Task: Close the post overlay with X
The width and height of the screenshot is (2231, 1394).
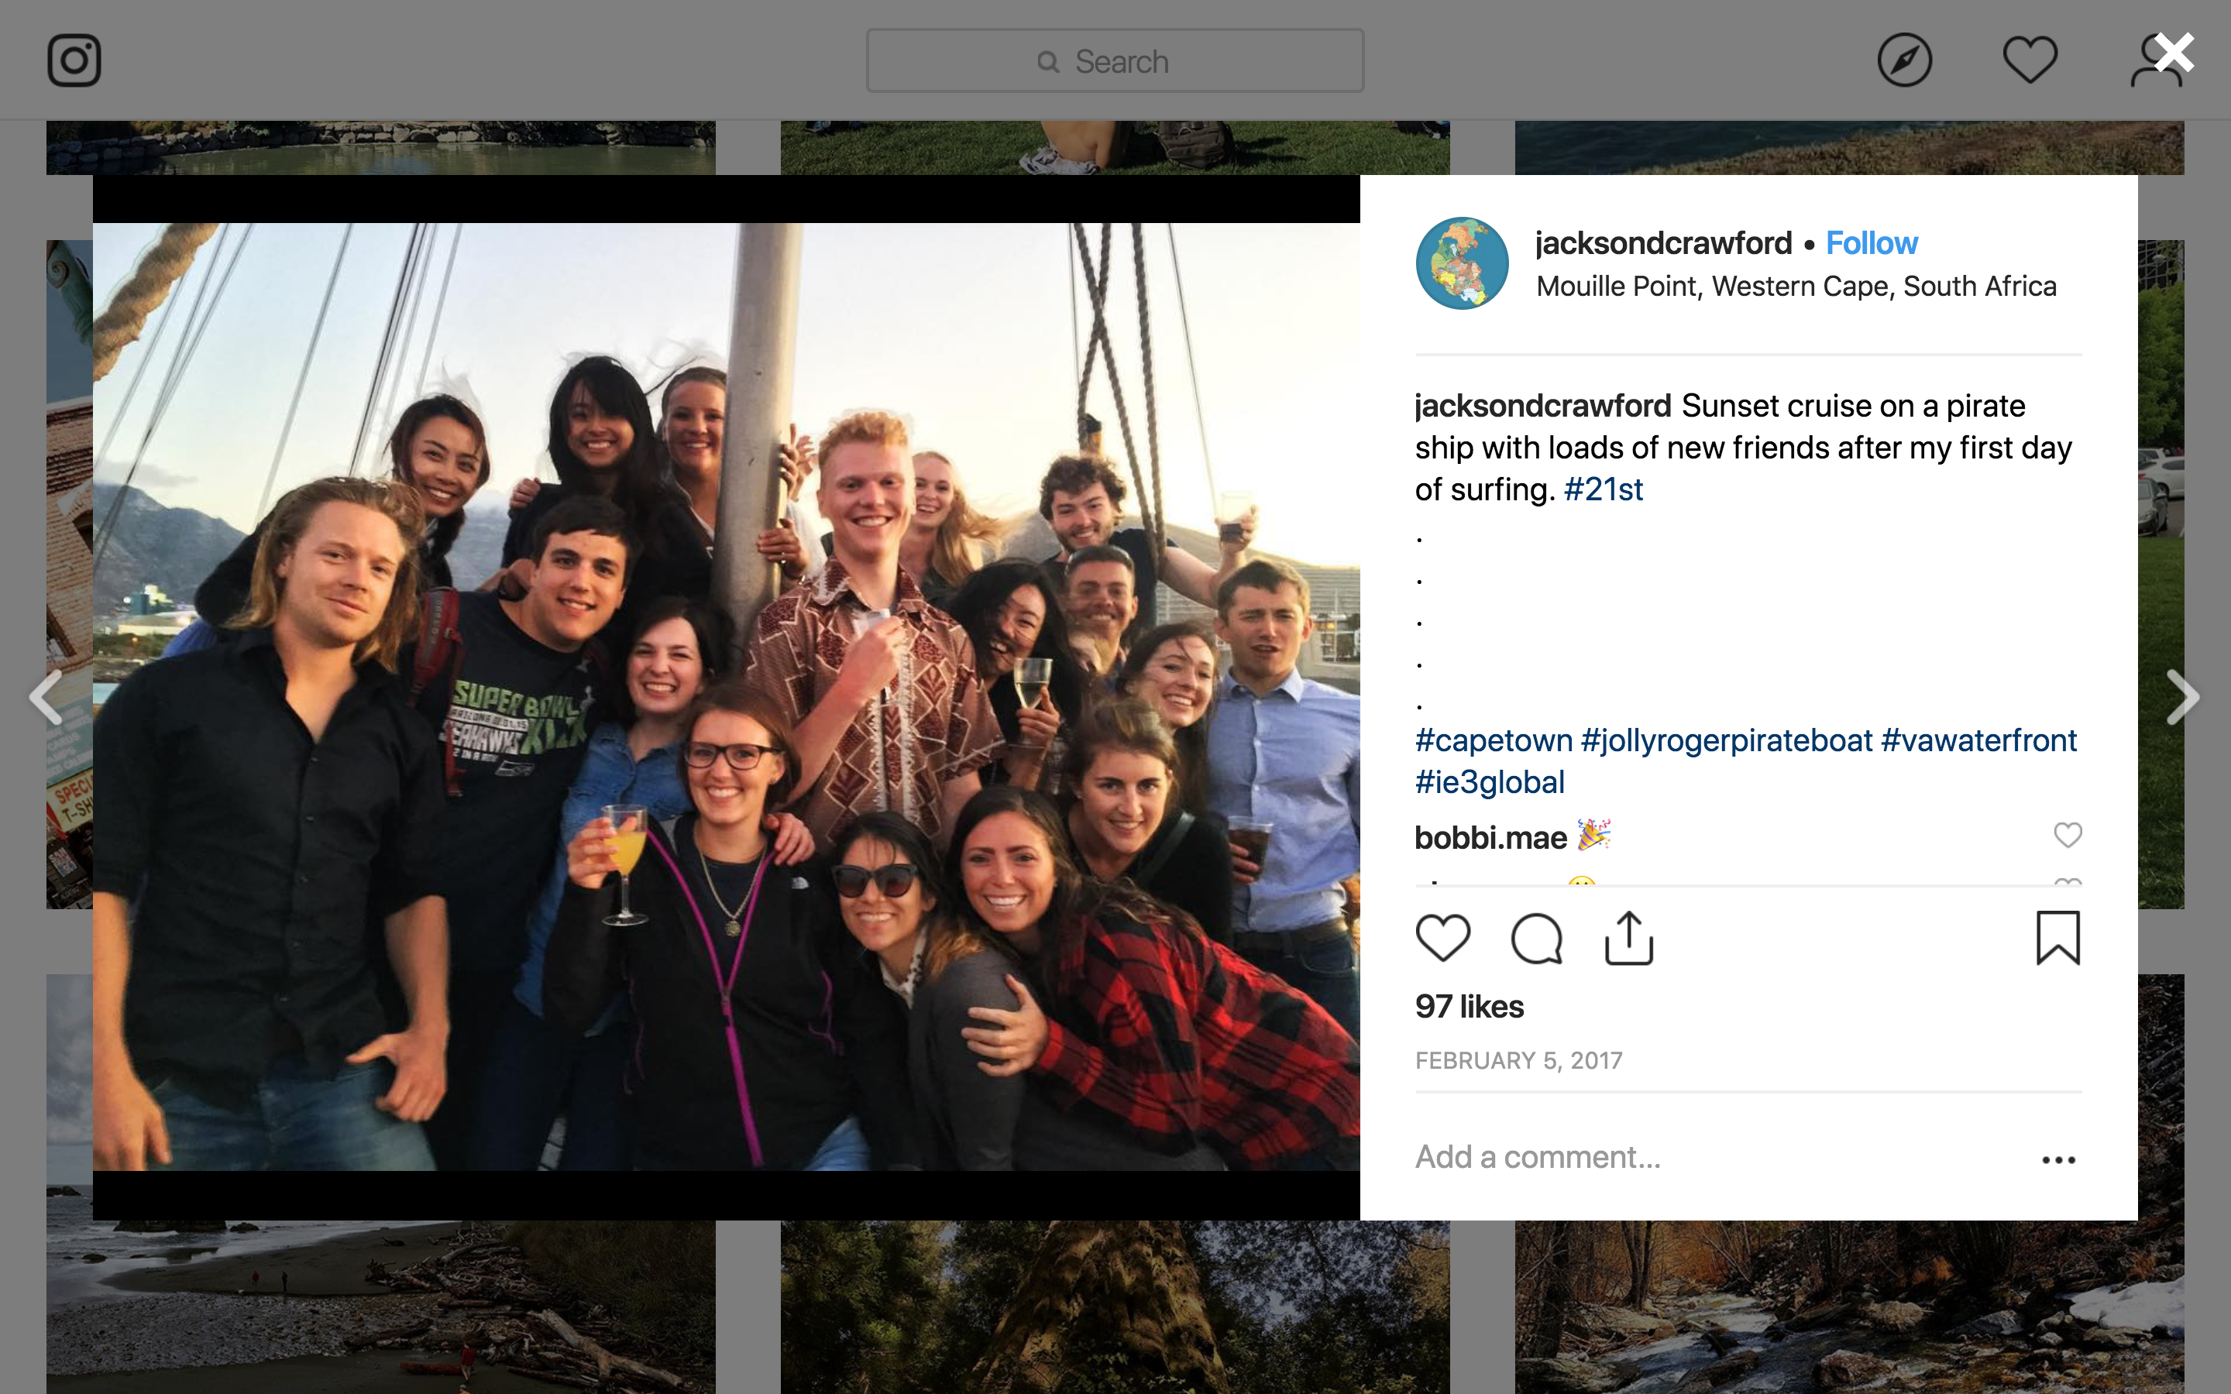Action: click(2174, 53)
